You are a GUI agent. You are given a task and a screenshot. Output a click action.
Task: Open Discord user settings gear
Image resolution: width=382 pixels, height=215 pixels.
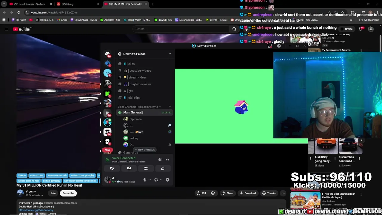tap(167, 180)
